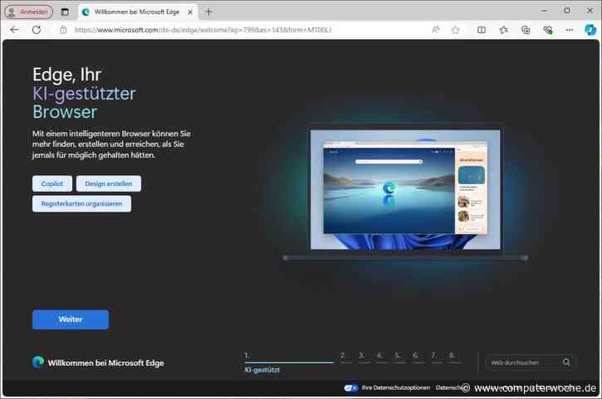The height and width of the screenshot is (399, 602).
Task: Open a new tab with plus button
Action: [209, 12]
